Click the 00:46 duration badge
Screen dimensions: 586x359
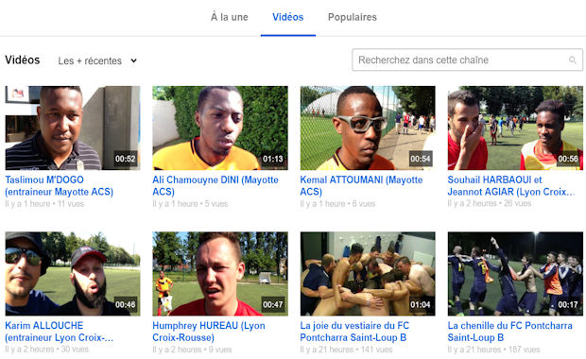[125, 304]
